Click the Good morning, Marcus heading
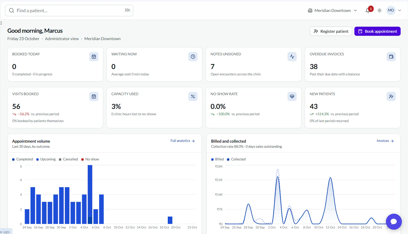 [35, 31]
